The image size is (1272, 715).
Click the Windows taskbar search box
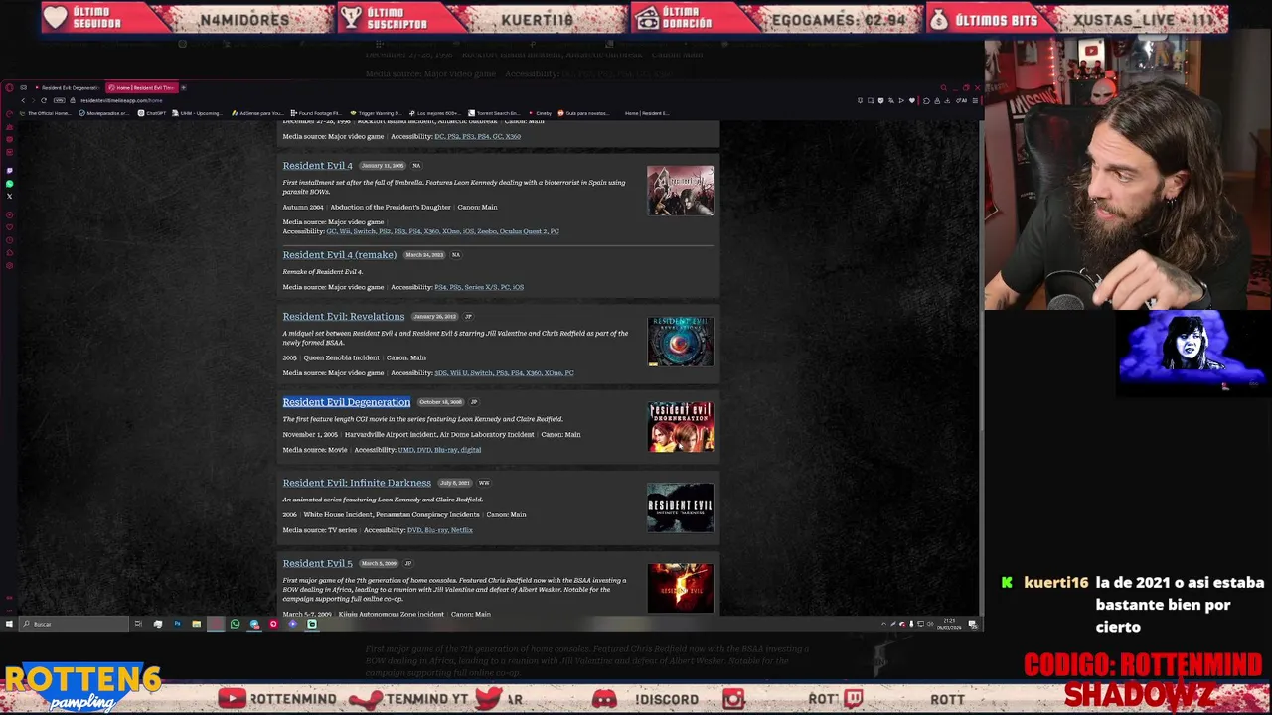[74, 624]
